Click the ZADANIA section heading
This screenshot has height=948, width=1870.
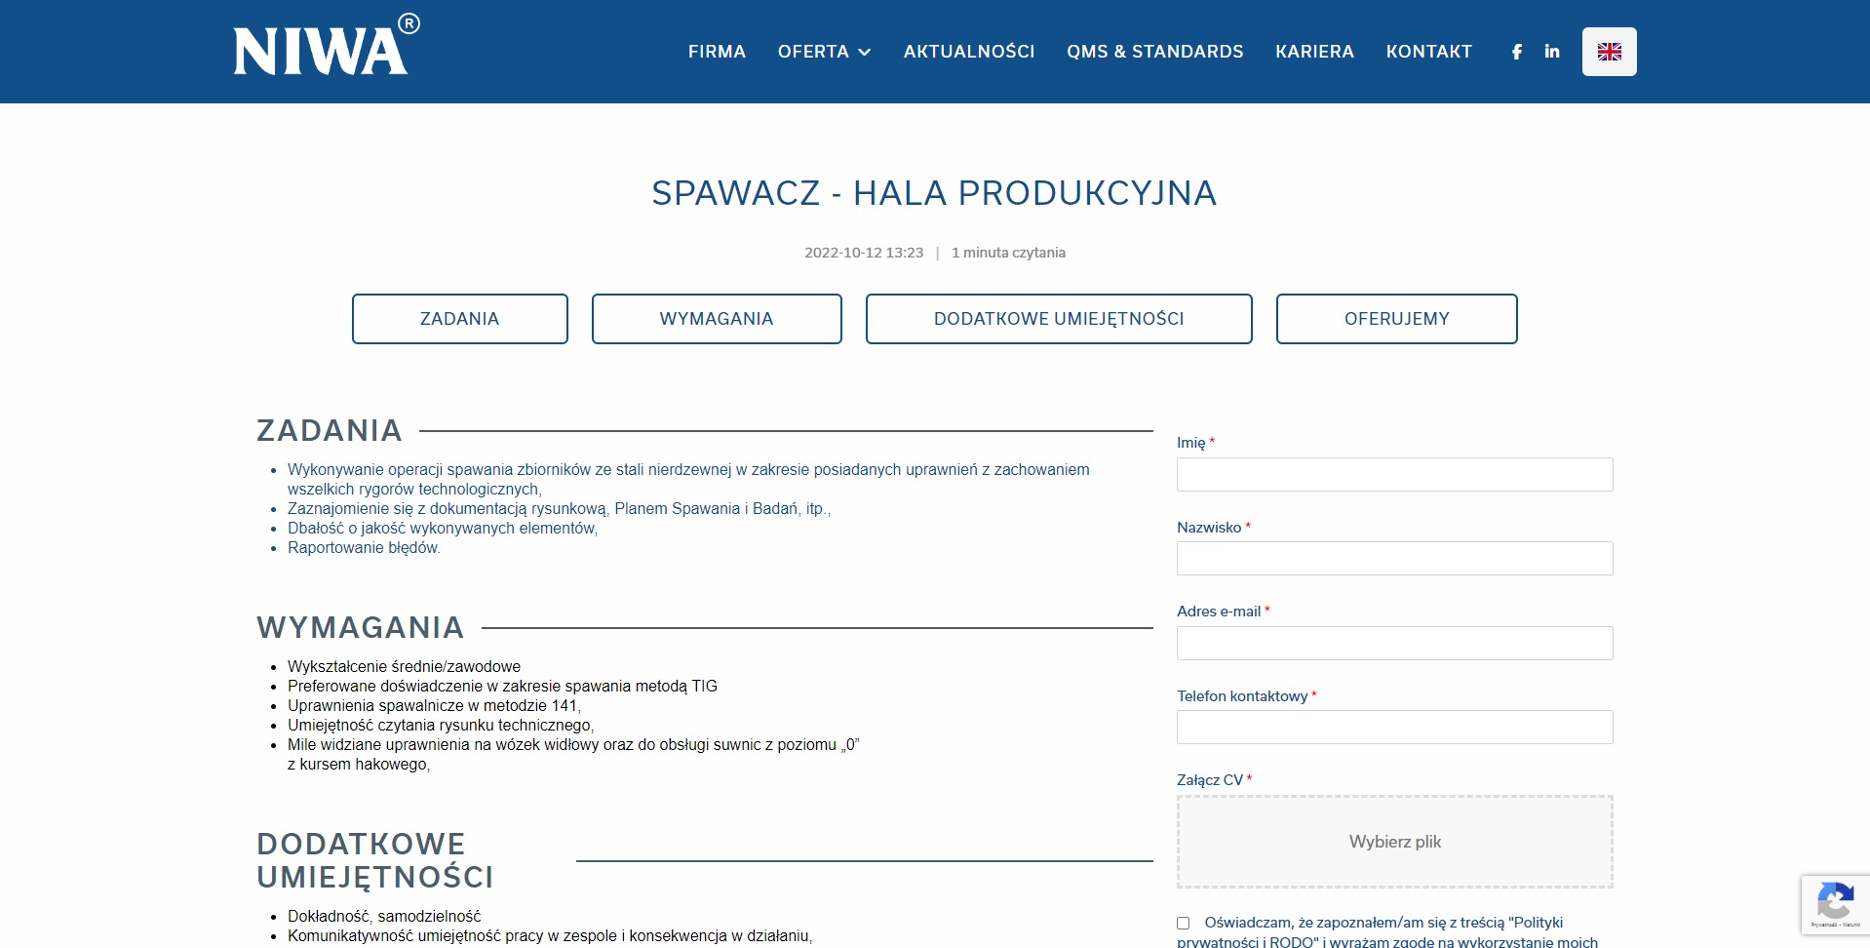click(330, 430)
